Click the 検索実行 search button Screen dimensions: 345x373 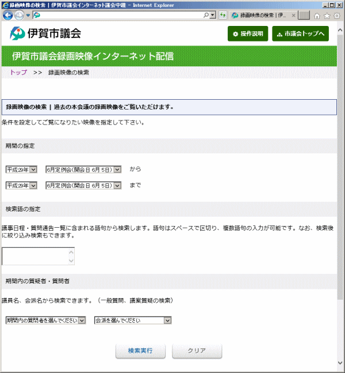coord(140,351)
